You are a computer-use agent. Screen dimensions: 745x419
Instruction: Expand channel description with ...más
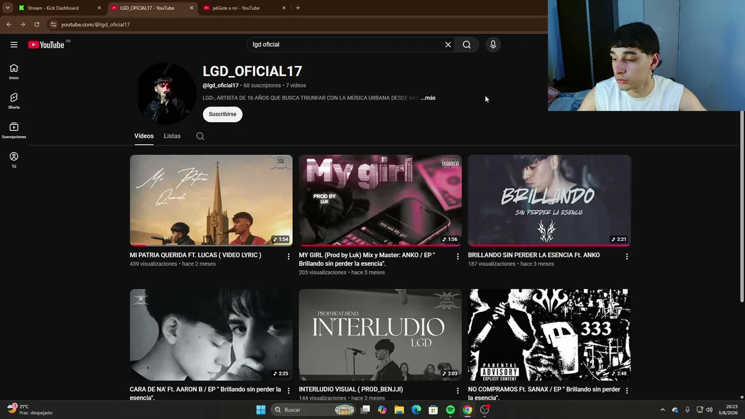(x=428, y=98)
